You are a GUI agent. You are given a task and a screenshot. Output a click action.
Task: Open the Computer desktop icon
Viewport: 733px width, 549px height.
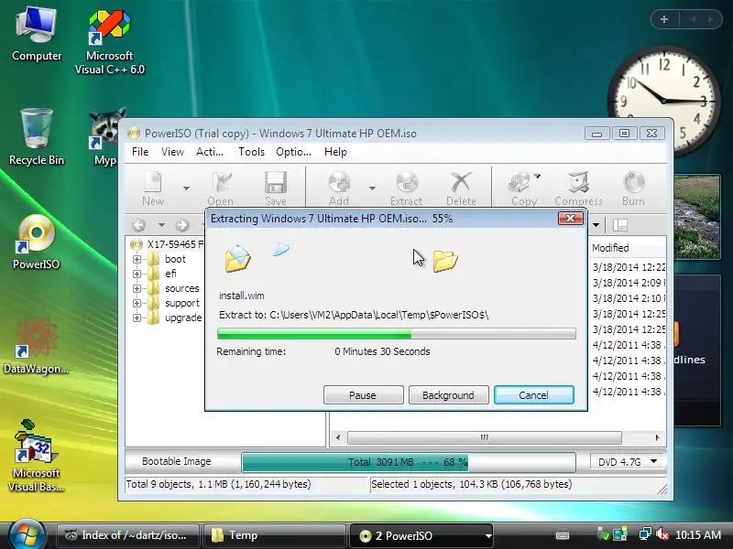37,33
